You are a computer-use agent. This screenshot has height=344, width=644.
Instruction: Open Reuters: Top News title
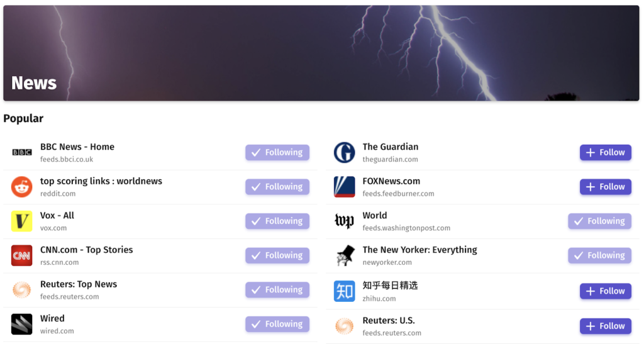[x=79, y=284]
